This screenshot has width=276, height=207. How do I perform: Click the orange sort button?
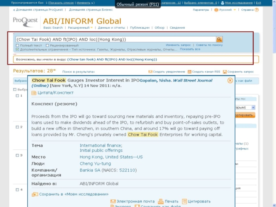point(245,115)
